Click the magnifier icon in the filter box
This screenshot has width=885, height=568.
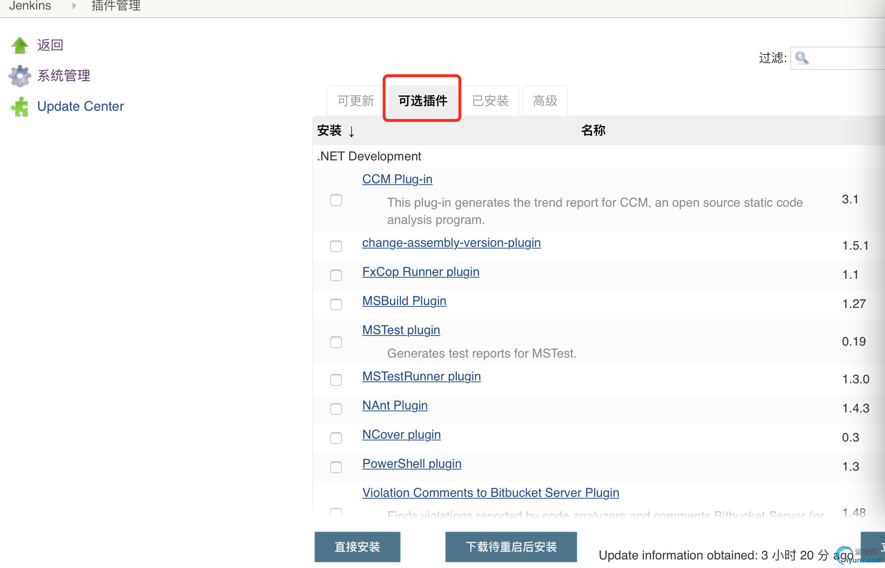[802, 58]
